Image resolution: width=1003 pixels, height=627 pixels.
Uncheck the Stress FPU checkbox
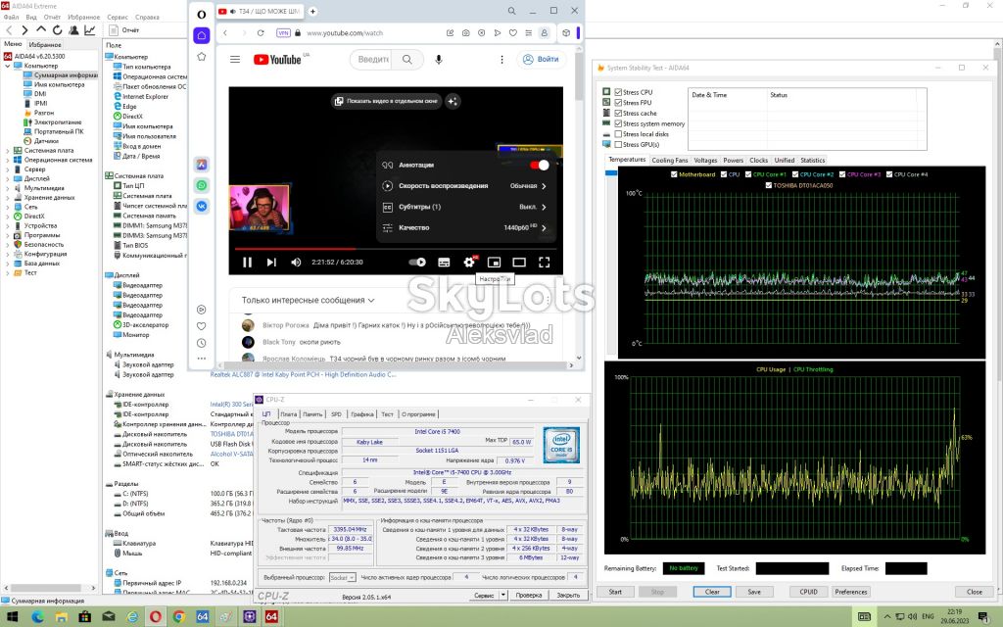point(618,102)
